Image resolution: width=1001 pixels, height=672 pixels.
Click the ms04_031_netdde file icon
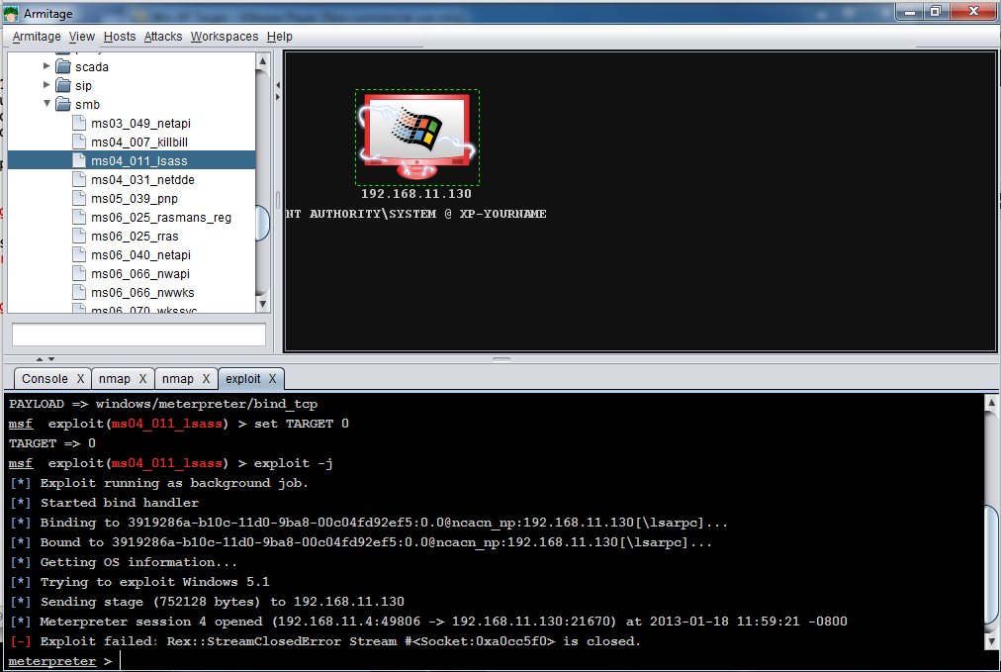[79, 179]
